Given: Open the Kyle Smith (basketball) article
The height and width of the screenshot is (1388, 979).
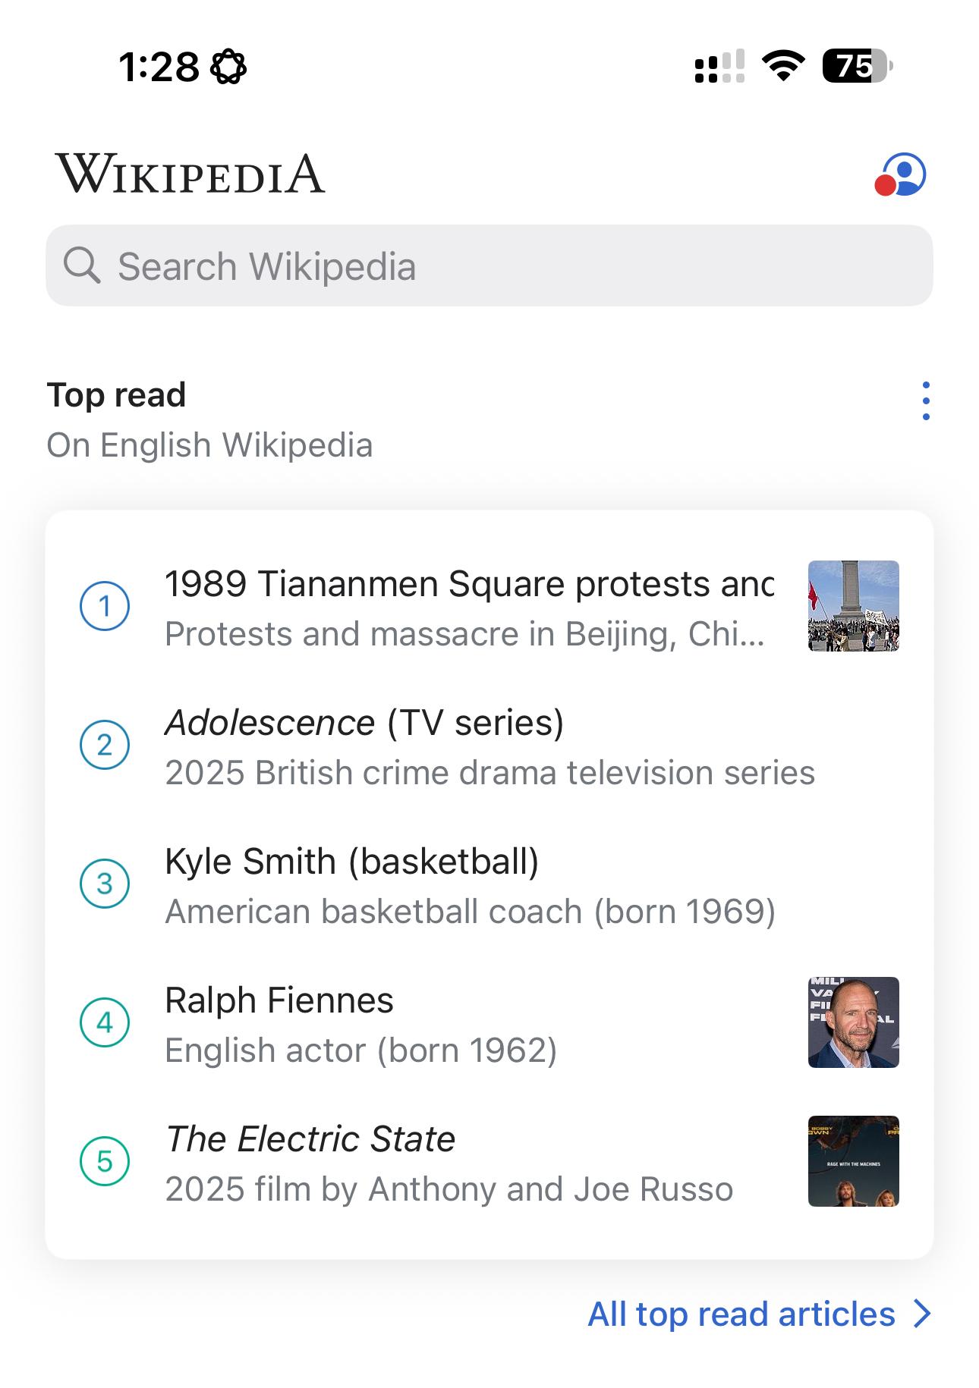Looking at the screenshot, I should pyautogui.click(x=489, y=884).
